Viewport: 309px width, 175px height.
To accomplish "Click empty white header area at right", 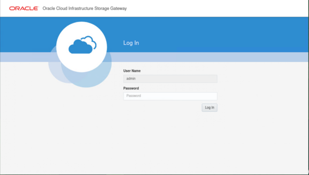I will 227,8.
